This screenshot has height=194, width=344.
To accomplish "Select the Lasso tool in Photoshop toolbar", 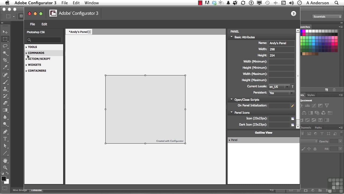I will pos(5,46).
